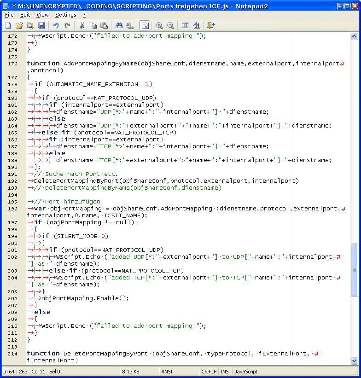
Task: Click the 'INS' insert mode indicator
Action: 225,372
